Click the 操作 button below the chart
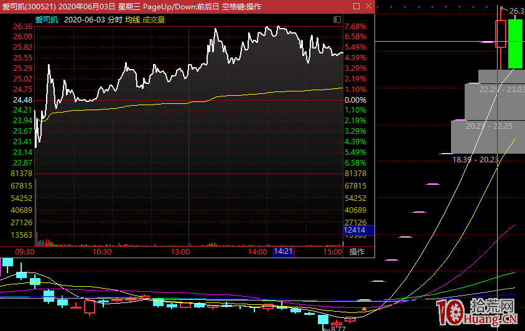The width and height of the screenshot is (525, 331). [x=357, y=252]
